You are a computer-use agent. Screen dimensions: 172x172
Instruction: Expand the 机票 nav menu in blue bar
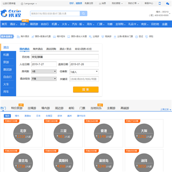tap(55, 24)
